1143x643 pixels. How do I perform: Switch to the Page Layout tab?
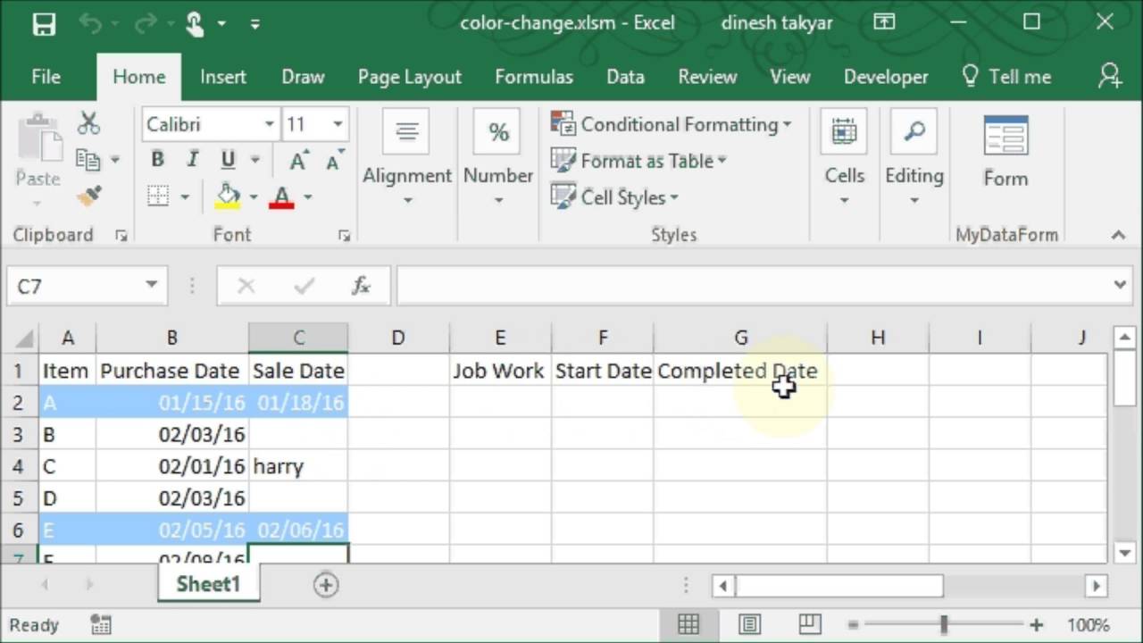(x=410, y=77)
